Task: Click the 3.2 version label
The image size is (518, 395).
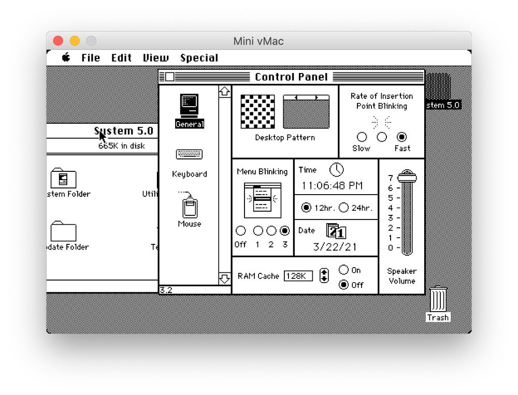Action: pos(166,290)
